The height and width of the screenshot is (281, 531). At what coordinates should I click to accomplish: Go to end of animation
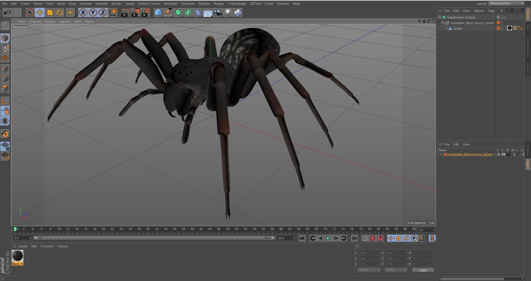tap(354, 238)
